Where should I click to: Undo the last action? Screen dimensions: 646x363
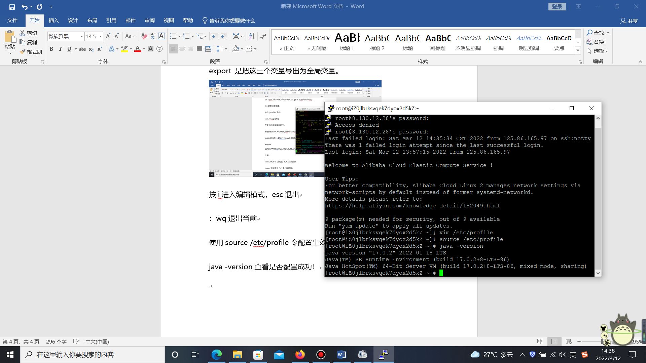tap(24, 6)
